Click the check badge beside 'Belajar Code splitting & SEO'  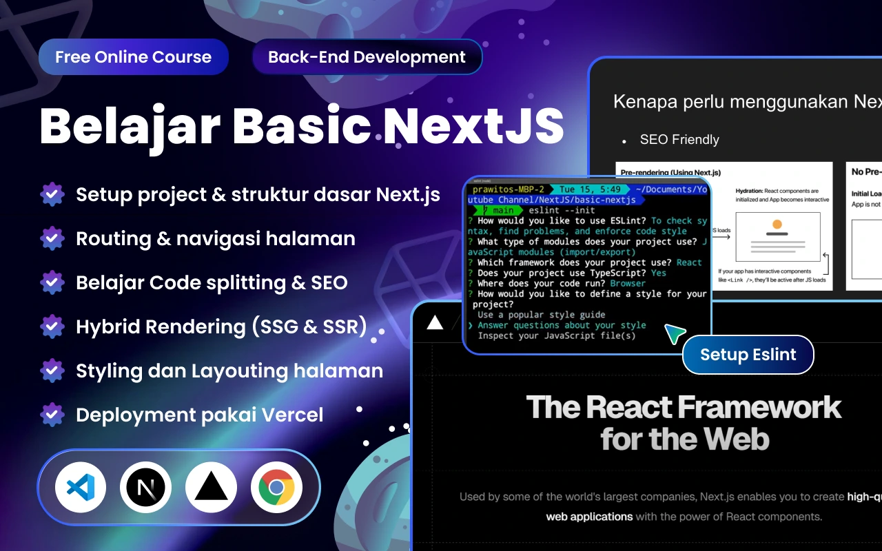pos(52,282)
